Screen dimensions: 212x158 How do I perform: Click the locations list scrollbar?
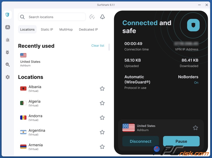click(x=109, y=48)
